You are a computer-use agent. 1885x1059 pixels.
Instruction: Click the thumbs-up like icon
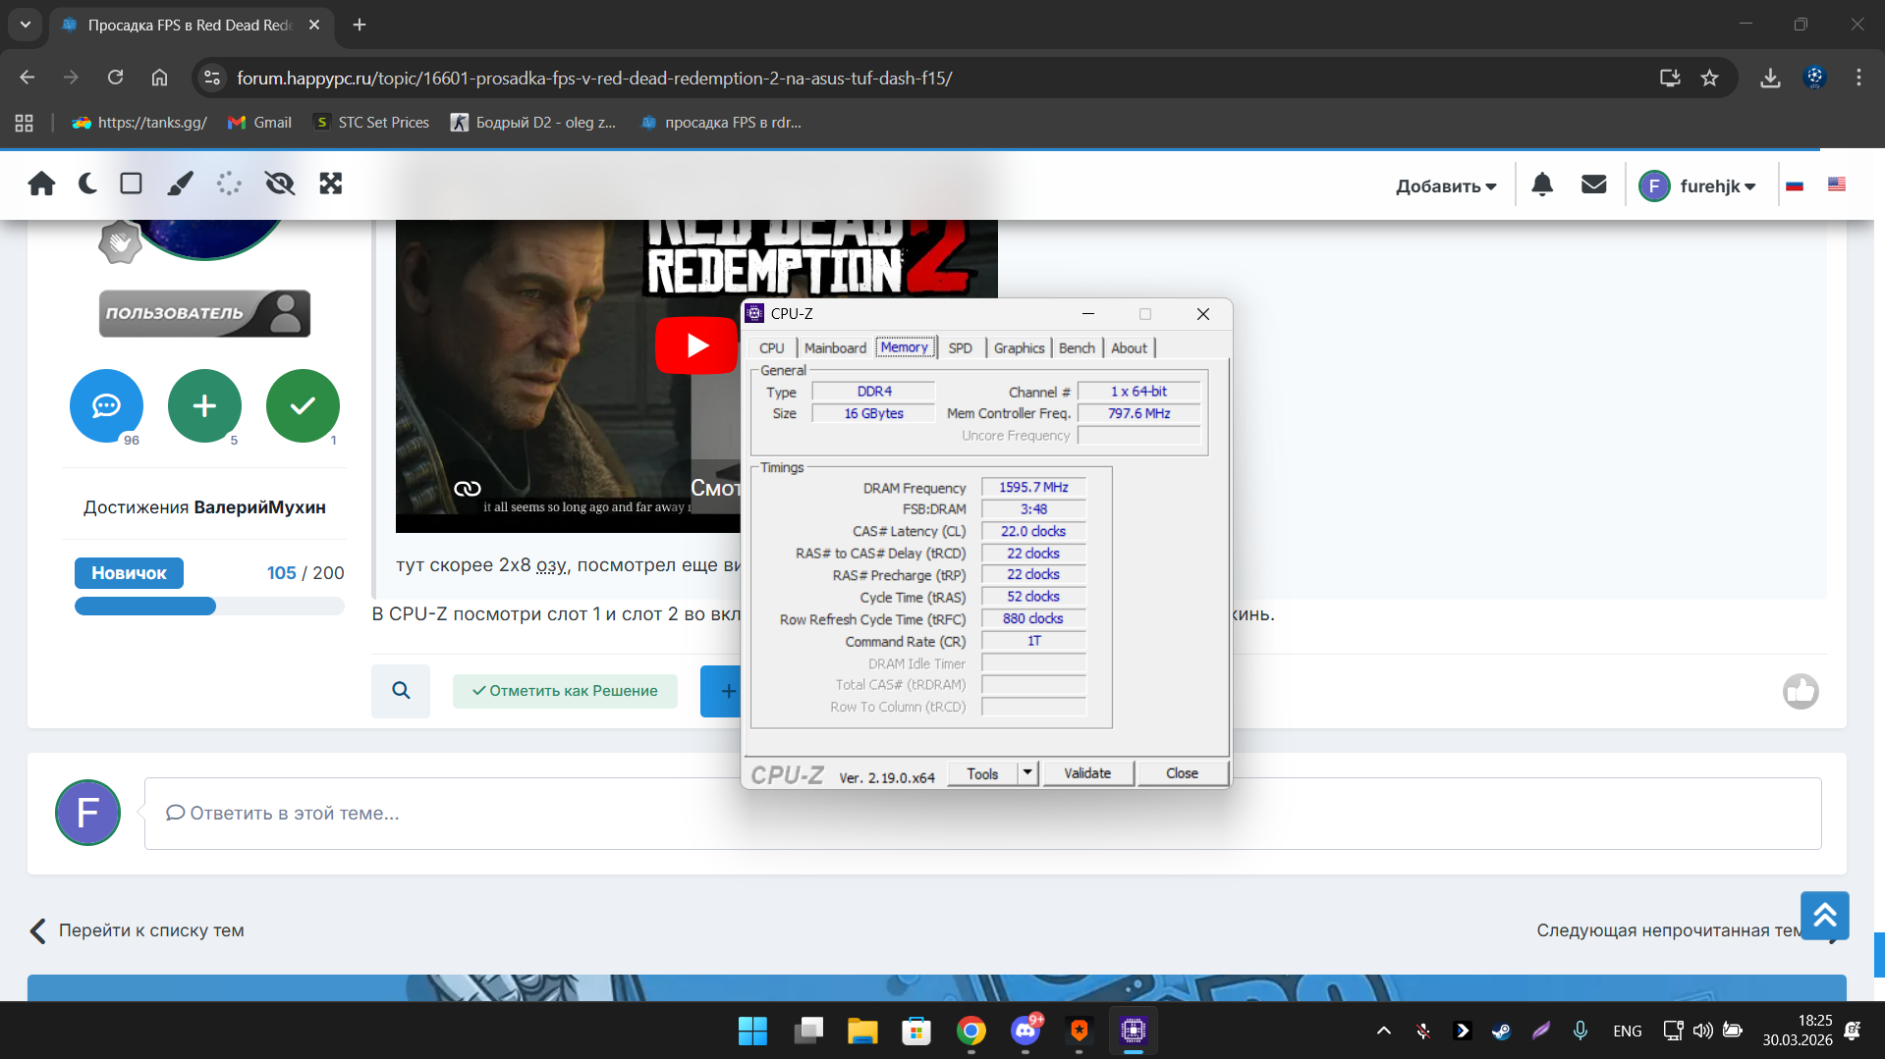[1800, 692]
